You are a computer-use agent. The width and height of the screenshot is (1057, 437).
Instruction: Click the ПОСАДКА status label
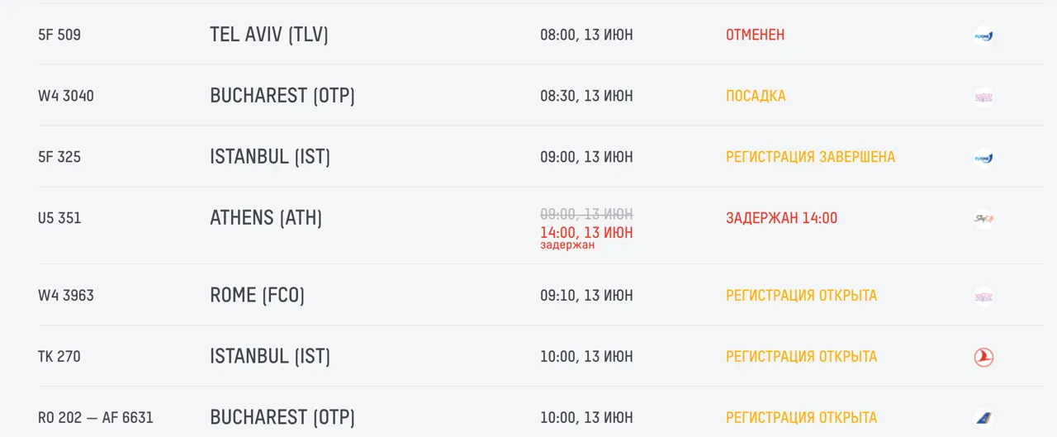[x=756, y=97]
